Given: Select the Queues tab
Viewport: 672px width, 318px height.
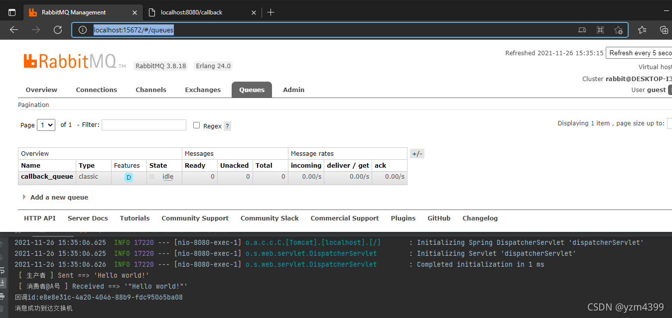Looking at the screenshot, I should [x=252, y=90].
